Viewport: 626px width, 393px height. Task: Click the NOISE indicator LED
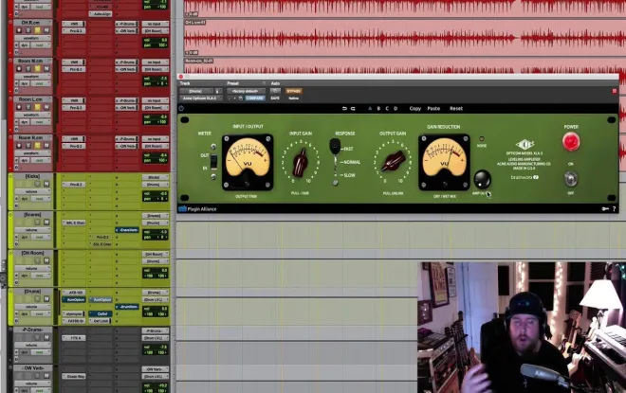point(482,139)
